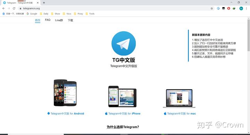
Task: Click the Telegram paper plane logo
Action: click(x=124, y=43)
